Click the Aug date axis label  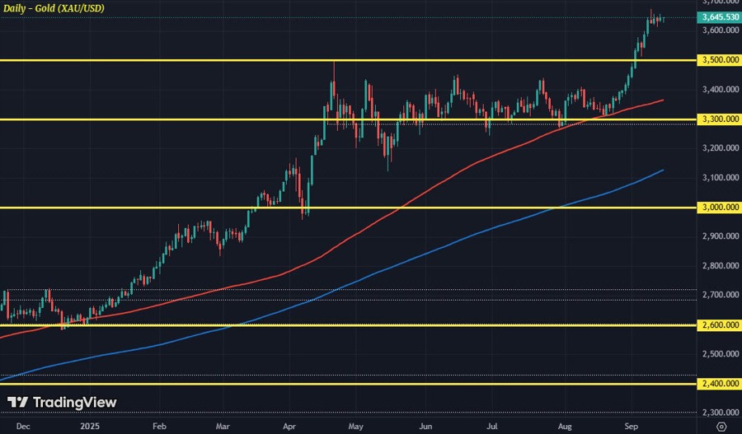pyautogui.click(x=565, y=427)
